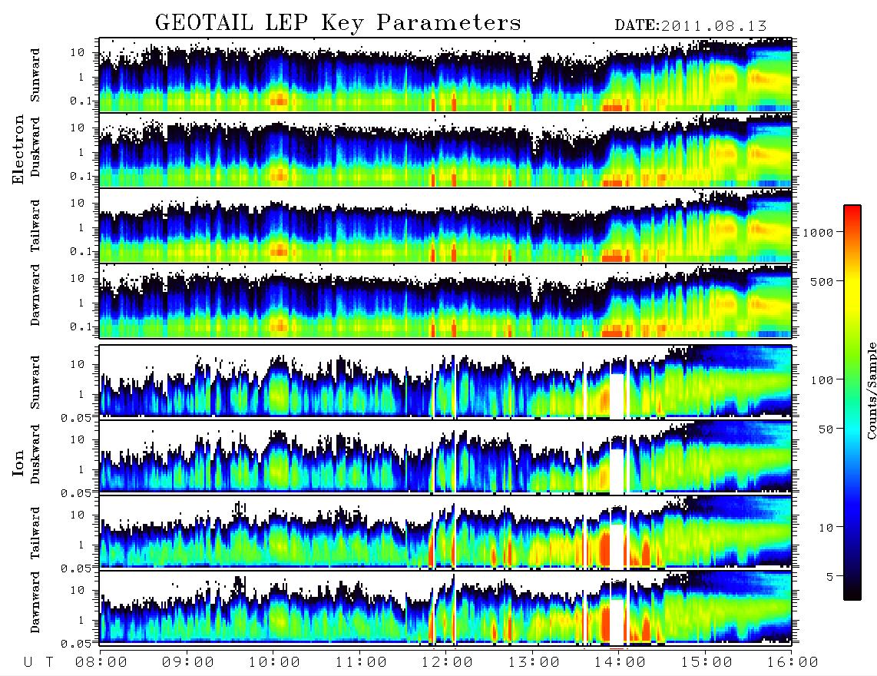Select the Ion Tailward panel label
The width and height of the screenshot is (877, 676).
35,533
